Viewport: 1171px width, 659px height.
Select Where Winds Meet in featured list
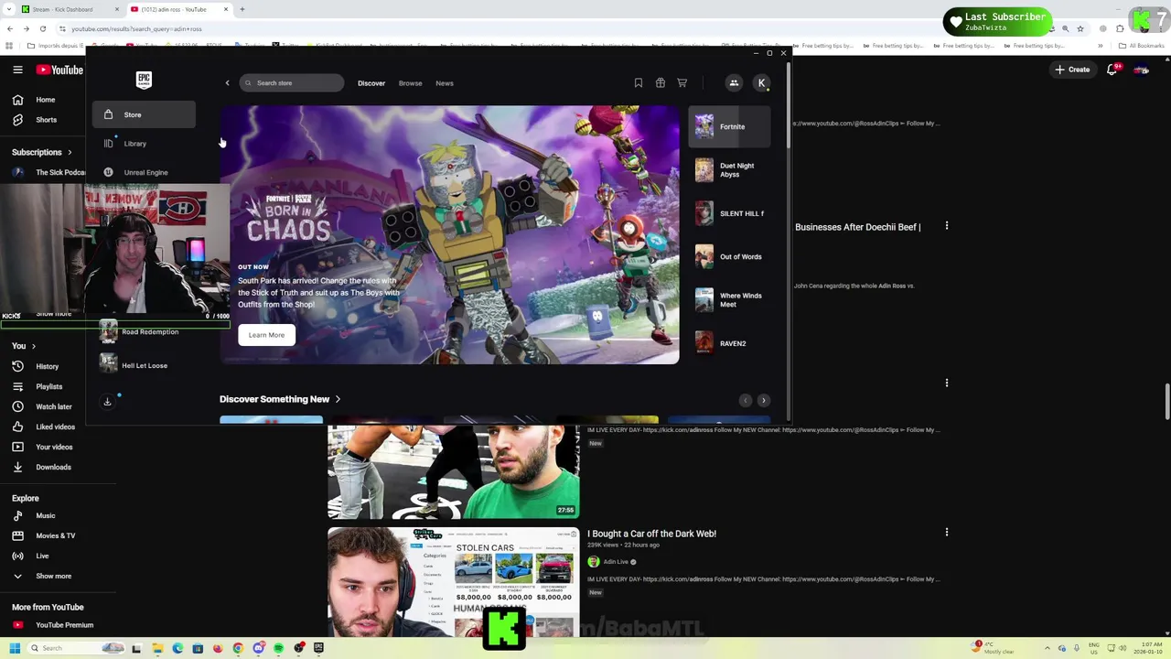pos(729,300)
